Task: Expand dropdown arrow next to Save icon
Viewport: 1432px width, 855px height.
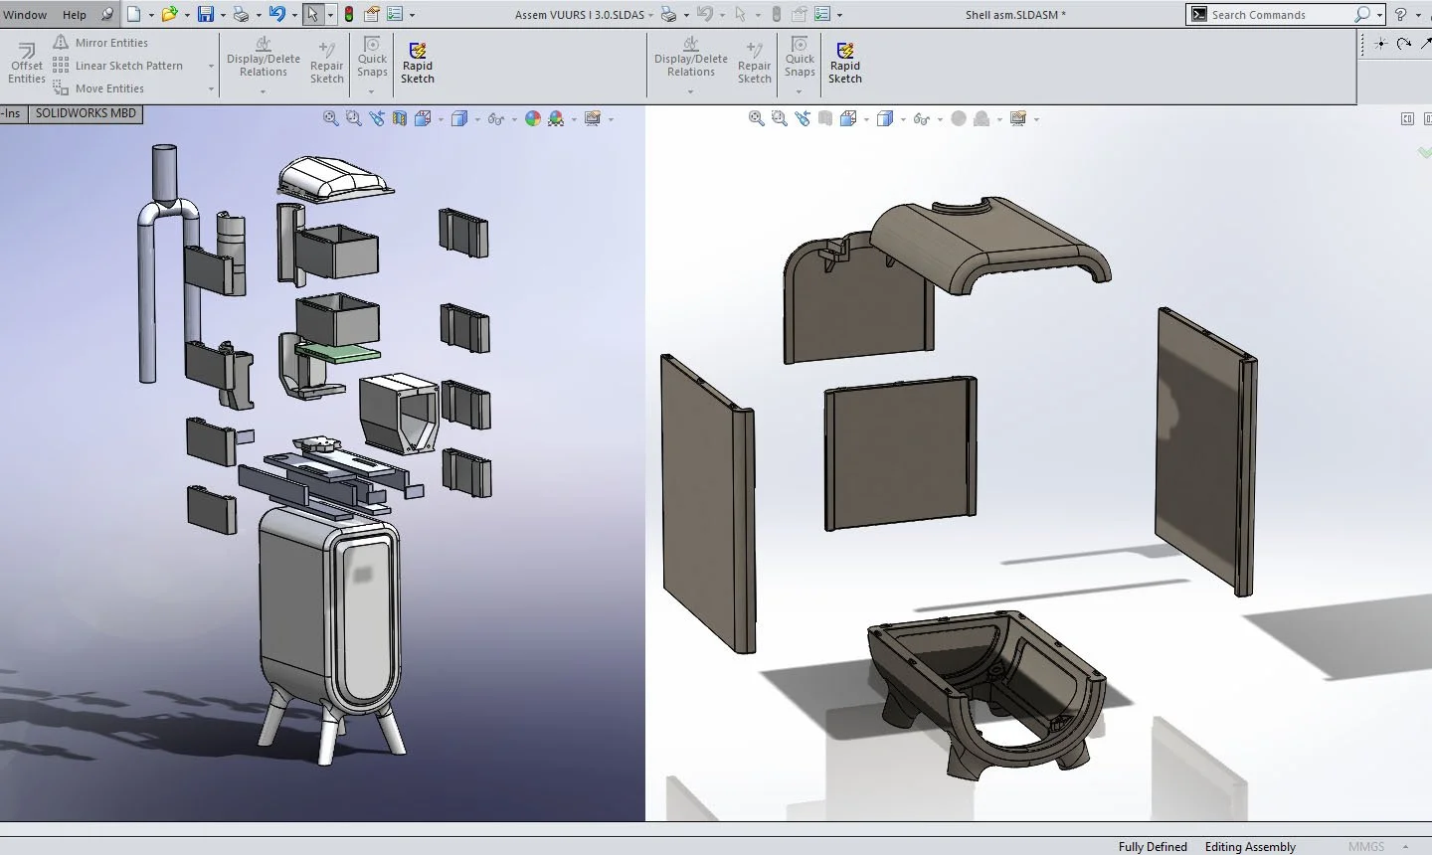Action: click(223, 15)
